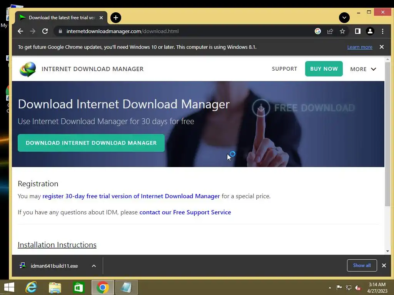Open the tab search dropdown arrow
394x295 pixels.
[x=344, y=18]
